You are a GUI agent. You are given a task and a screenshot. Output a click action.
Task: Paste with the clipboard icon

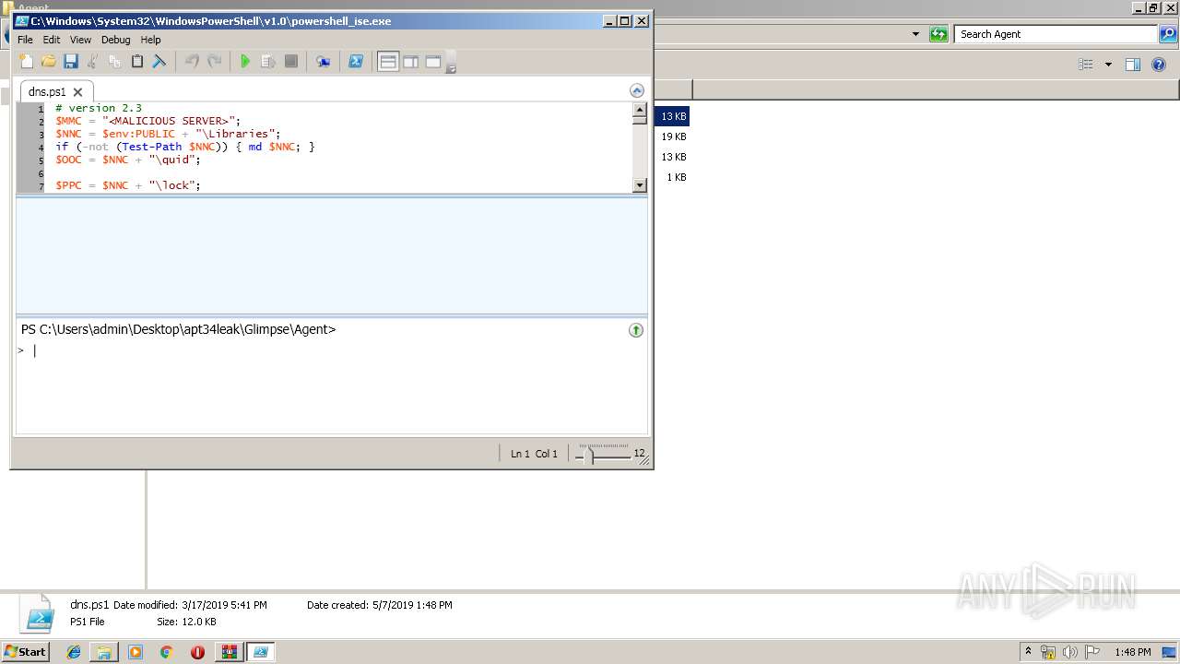coord(136,62)
